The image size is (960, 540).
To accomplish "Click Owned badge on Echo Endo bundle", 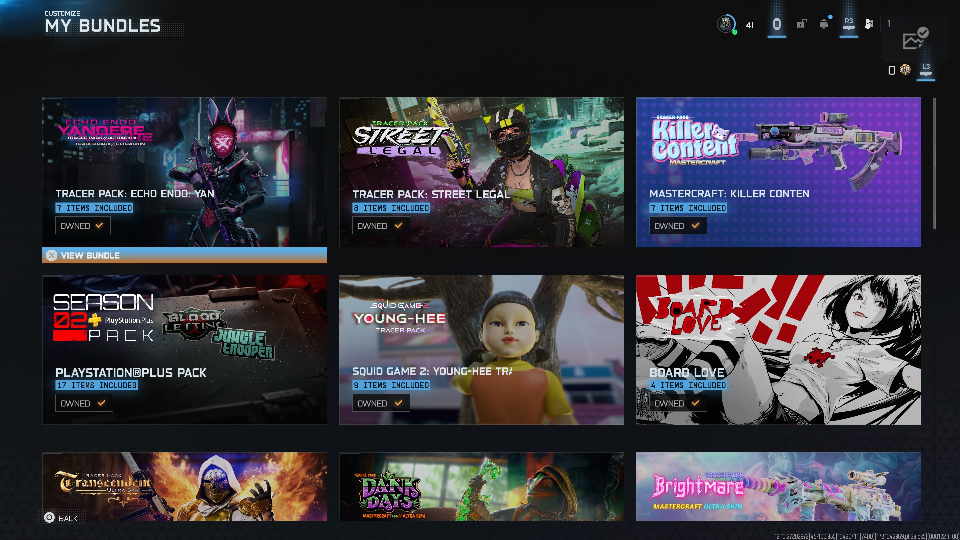I will 83,226.
